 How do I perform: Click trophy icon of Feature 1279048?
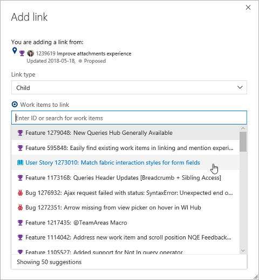20,133
